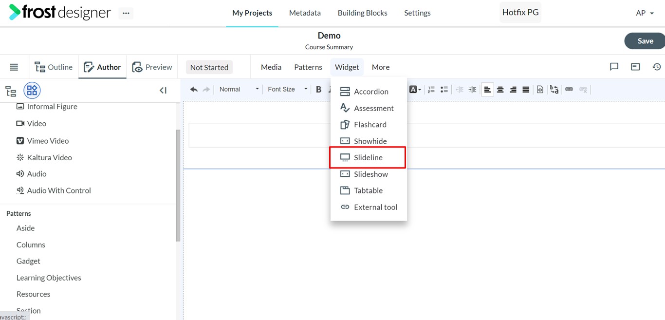This screenshot has width=665, height=320.
Task: Insert a numbered list
Action: 431,89
